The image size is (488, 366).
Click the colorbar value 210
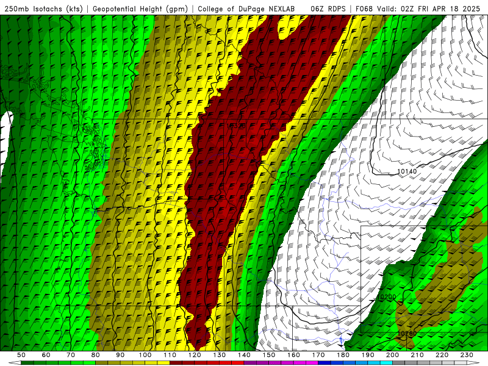417,355
